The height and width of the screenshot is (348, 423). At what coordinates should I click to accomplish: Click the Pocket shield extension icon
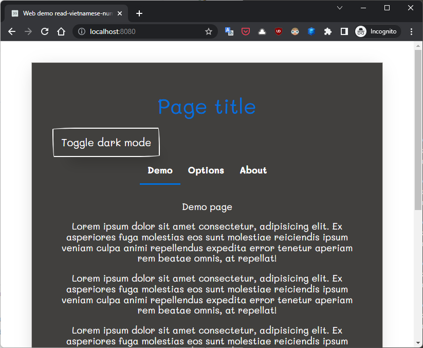pyautogui.click(x=246, y=31)
